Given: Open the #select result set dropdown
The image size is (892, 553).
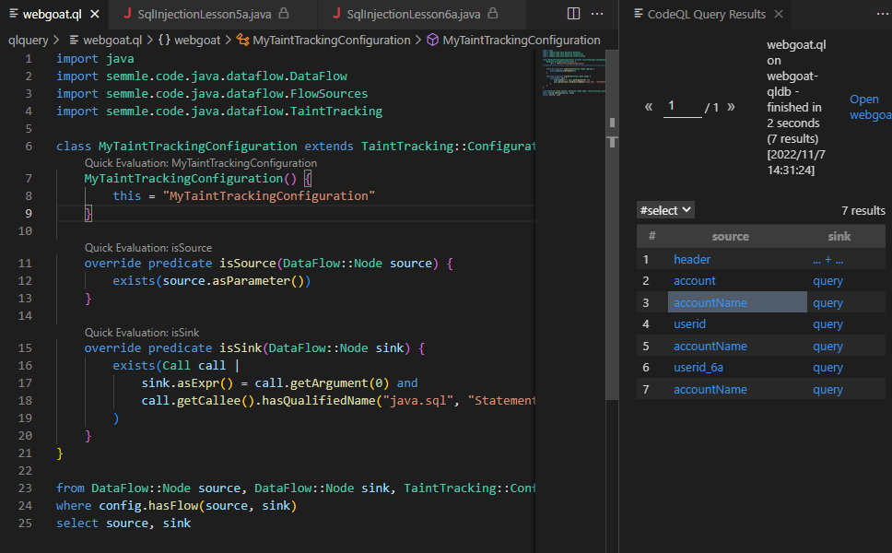Looking at the screenshot, I should [x=665, y=210].
